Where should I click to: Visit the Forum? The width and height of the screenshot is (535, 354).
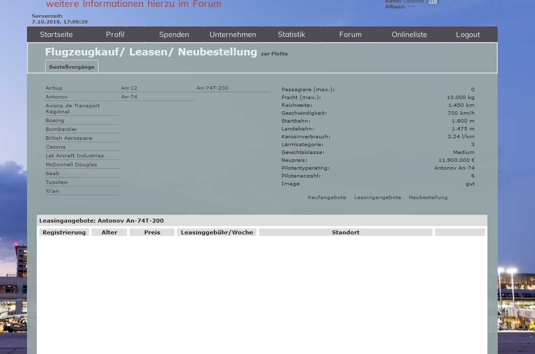coord(351,34)
